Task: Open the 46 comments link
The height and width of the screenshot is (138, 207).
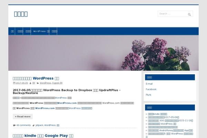Action: click(23, 125)
